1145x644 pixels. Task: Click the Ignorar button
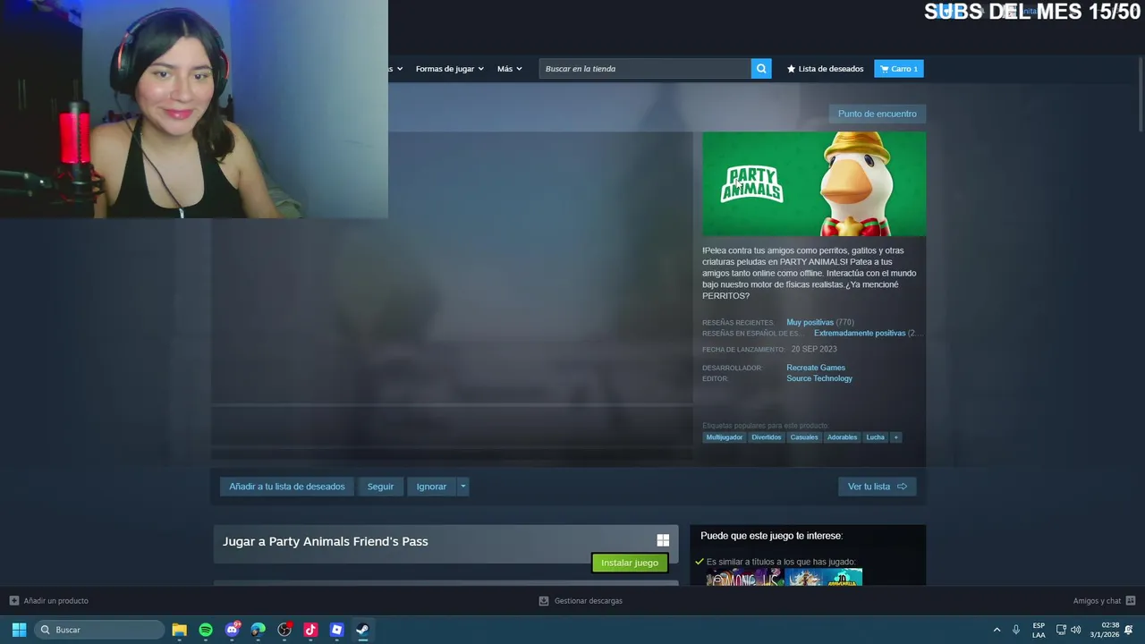click(x=431, y=487)
